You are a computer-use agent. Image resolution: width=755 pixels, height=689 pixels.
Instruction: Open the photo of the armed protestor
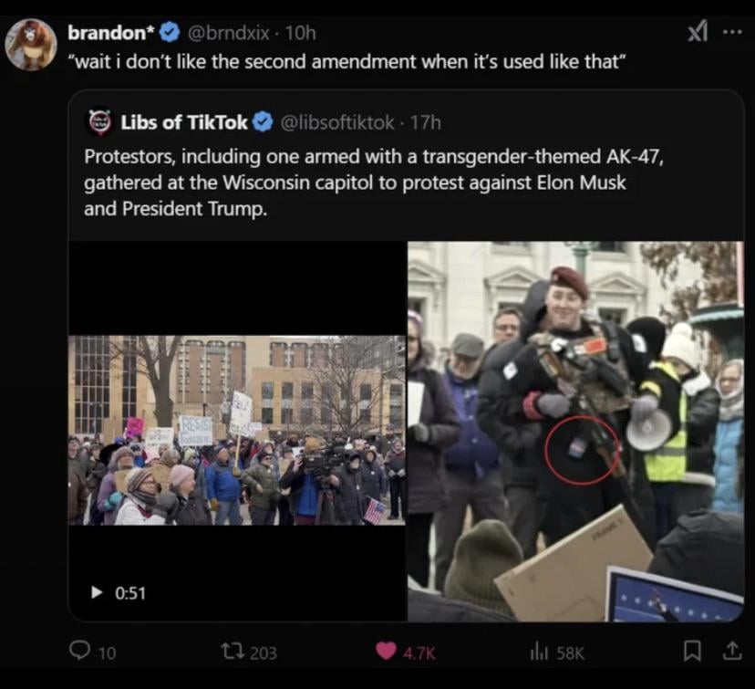pos(575,431)
